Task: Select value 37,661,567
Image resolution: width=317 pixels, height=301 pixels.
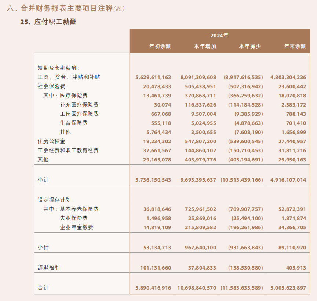Action: pos(157,151)
